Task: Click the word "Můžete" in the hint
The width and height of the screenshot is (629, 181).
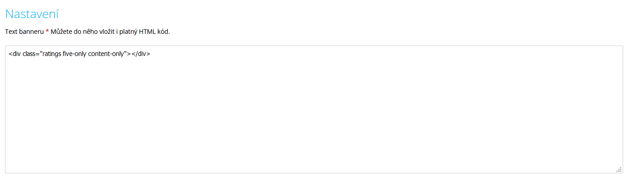Action: (61, 32)
